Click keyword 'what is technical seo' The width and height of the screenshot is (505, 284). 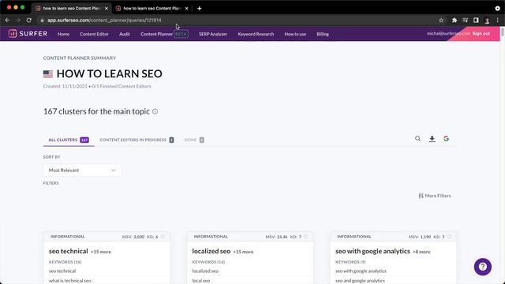pos(70,281)
